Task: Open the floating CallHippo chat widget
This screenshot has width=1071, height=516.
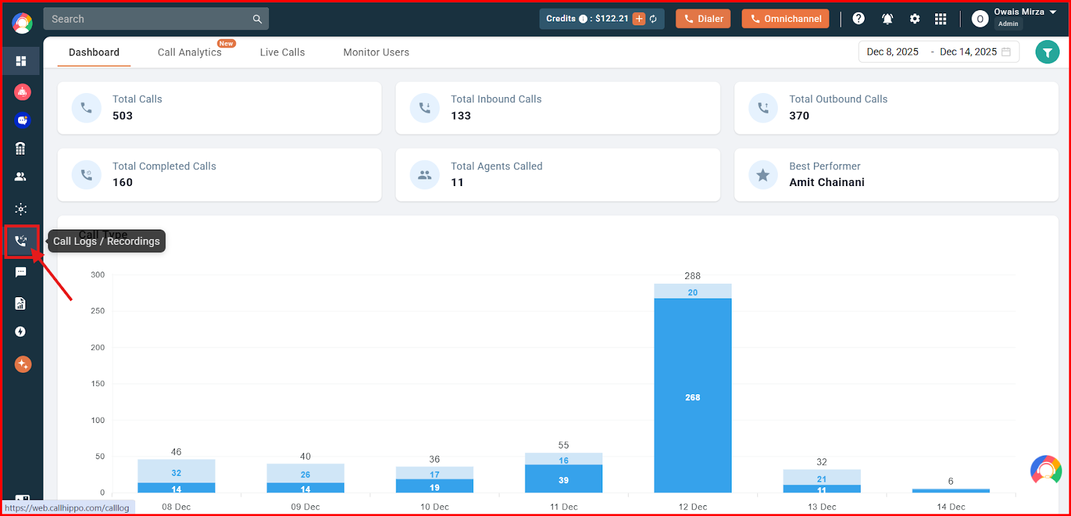Action: pos(1046,470)
